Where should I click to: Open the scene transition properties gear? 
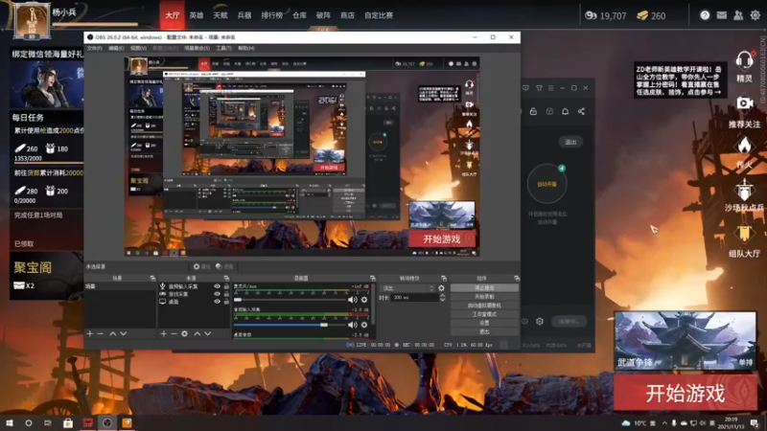coord(441,288)
